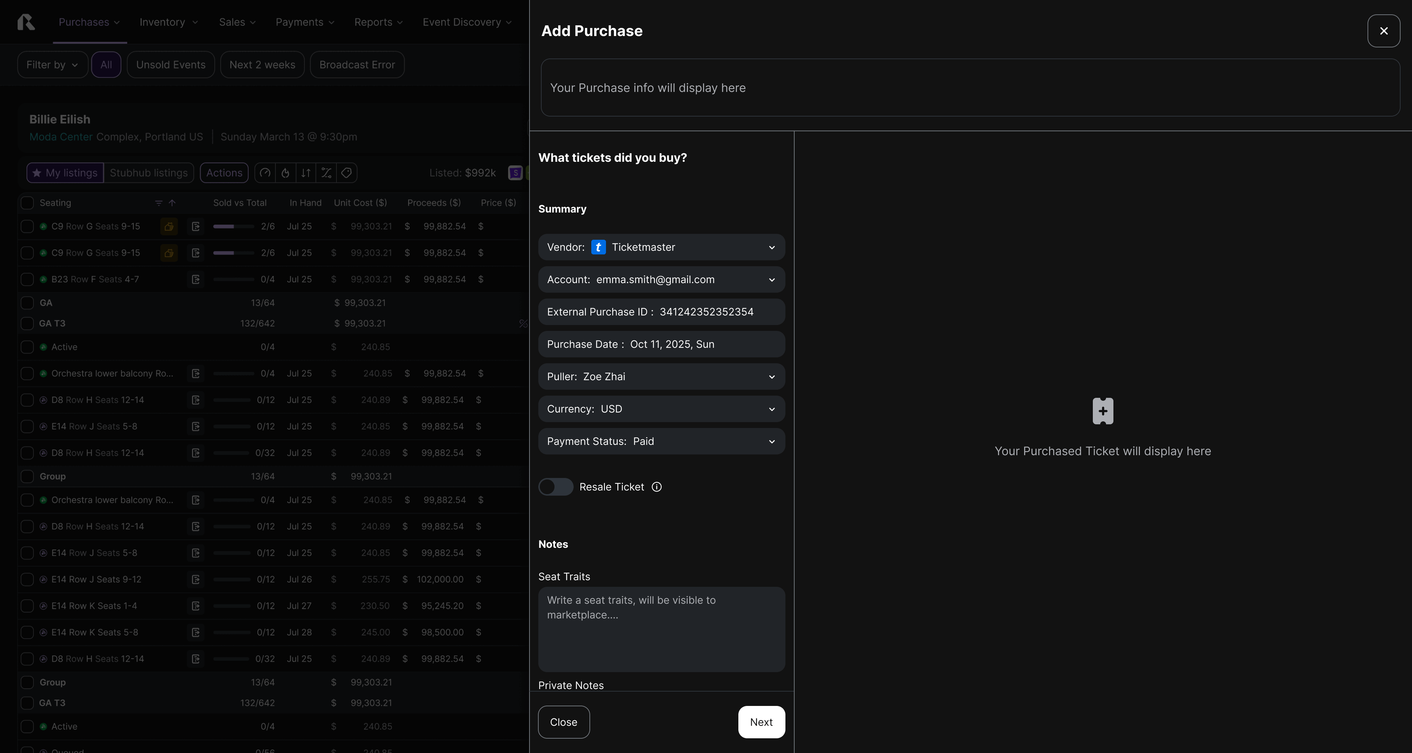
Task: Click the speedometer icon in listings toolbar
Action: pyautogui.click(x=265, y=173)
